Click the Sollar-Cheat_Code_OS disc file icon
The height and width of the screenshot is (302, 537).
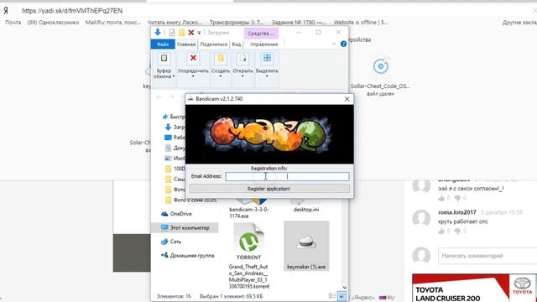(x=380, y=66)
